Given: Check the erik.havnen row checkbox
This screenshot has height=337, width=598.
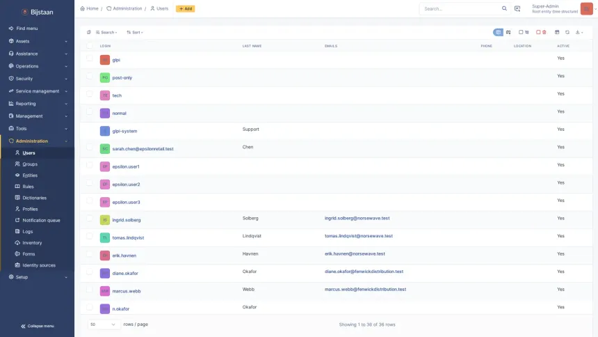Looking at the screenshot, I should 89,254.
